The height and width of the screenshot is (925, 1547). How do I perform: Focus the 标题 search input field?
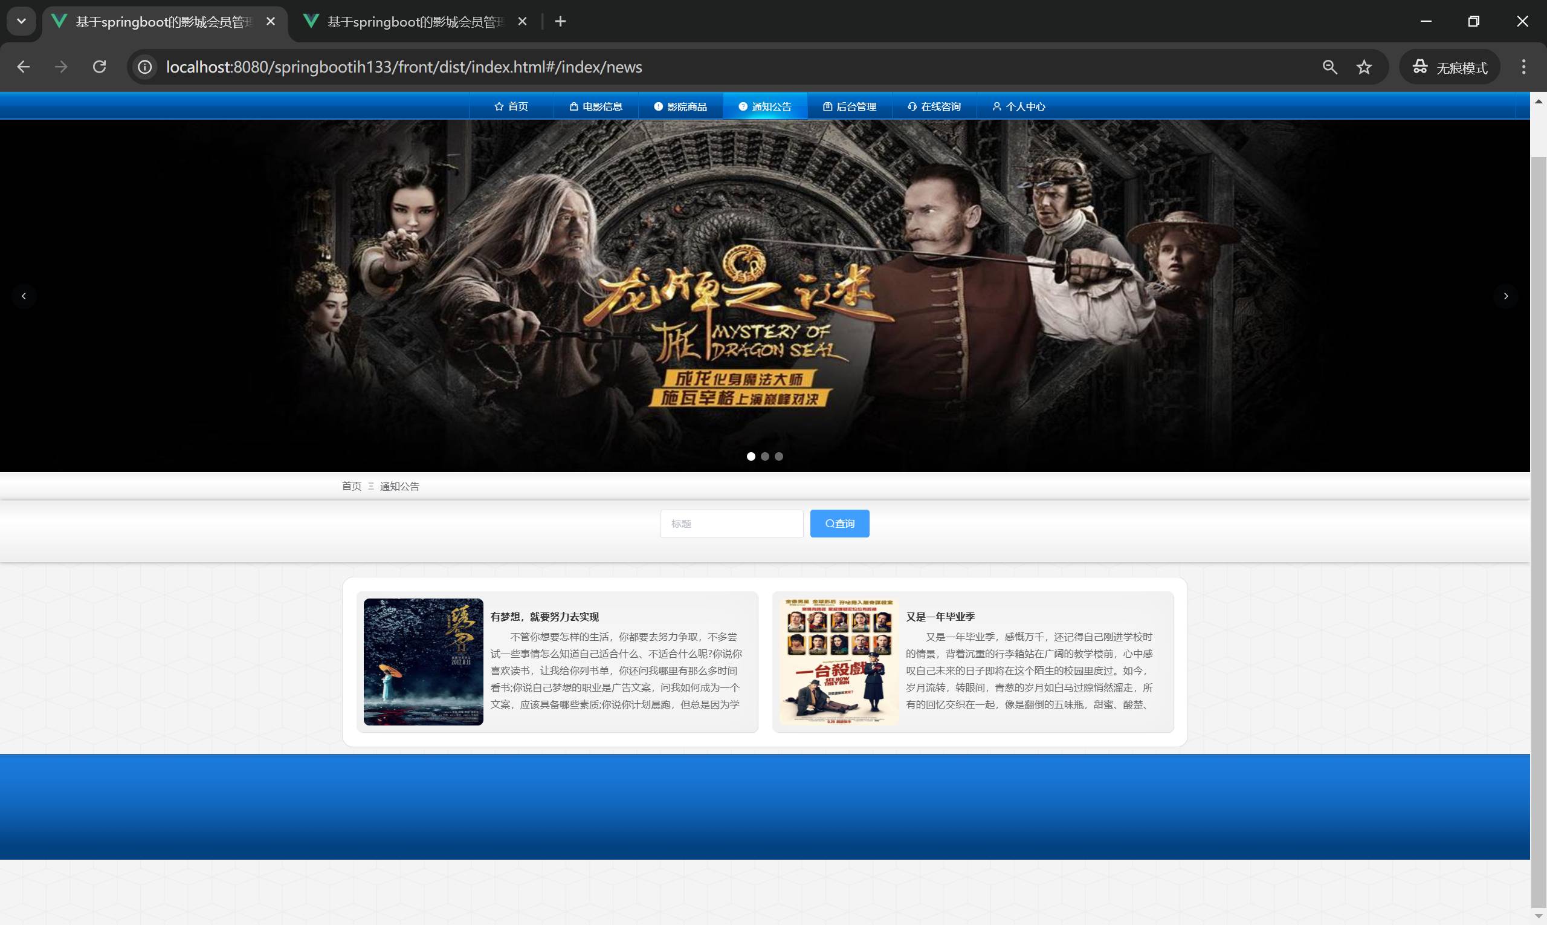tap(731, 524)
